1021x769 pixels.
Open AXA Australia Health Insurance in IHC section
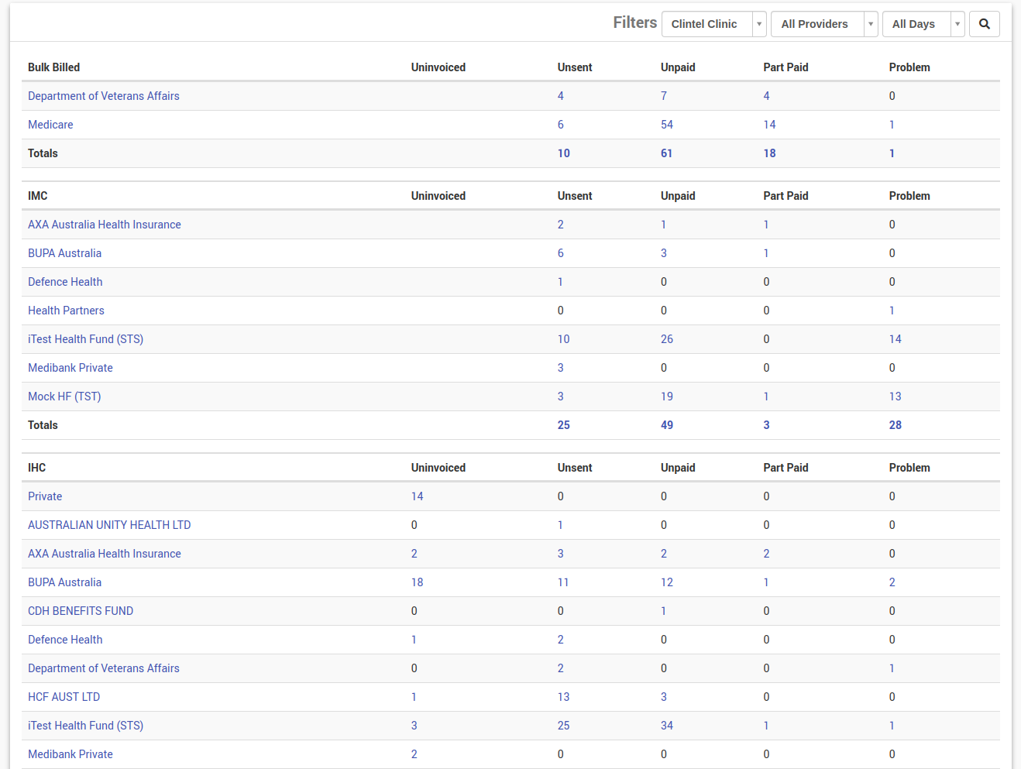[105, 554]
